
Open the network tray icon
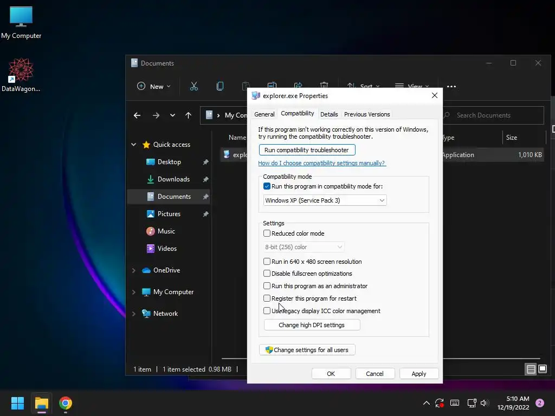pos(472,403)
